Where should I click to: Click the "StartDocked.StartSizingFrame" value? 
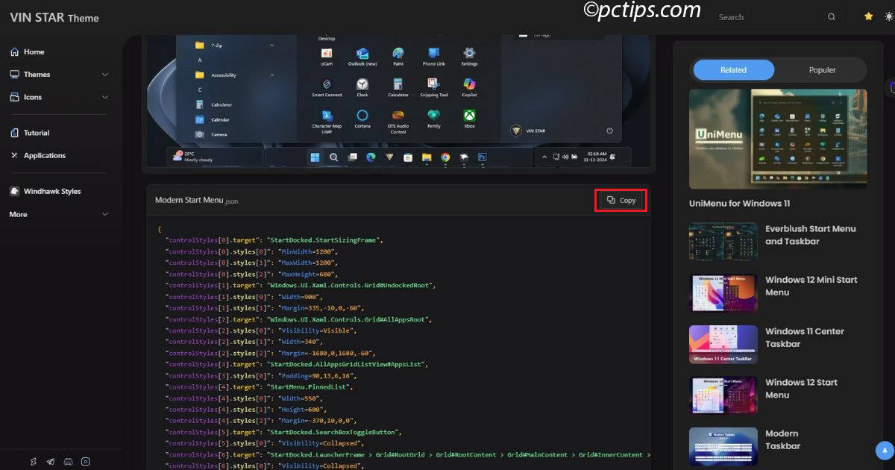pos(325,240)
